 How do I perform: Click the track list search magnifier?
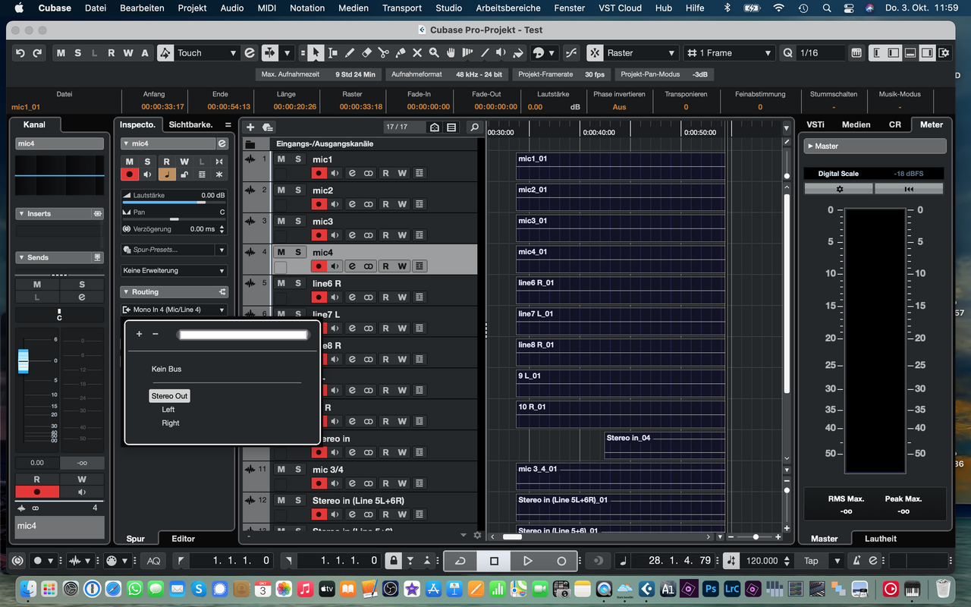pyautogui.click(x=474, y=127)
